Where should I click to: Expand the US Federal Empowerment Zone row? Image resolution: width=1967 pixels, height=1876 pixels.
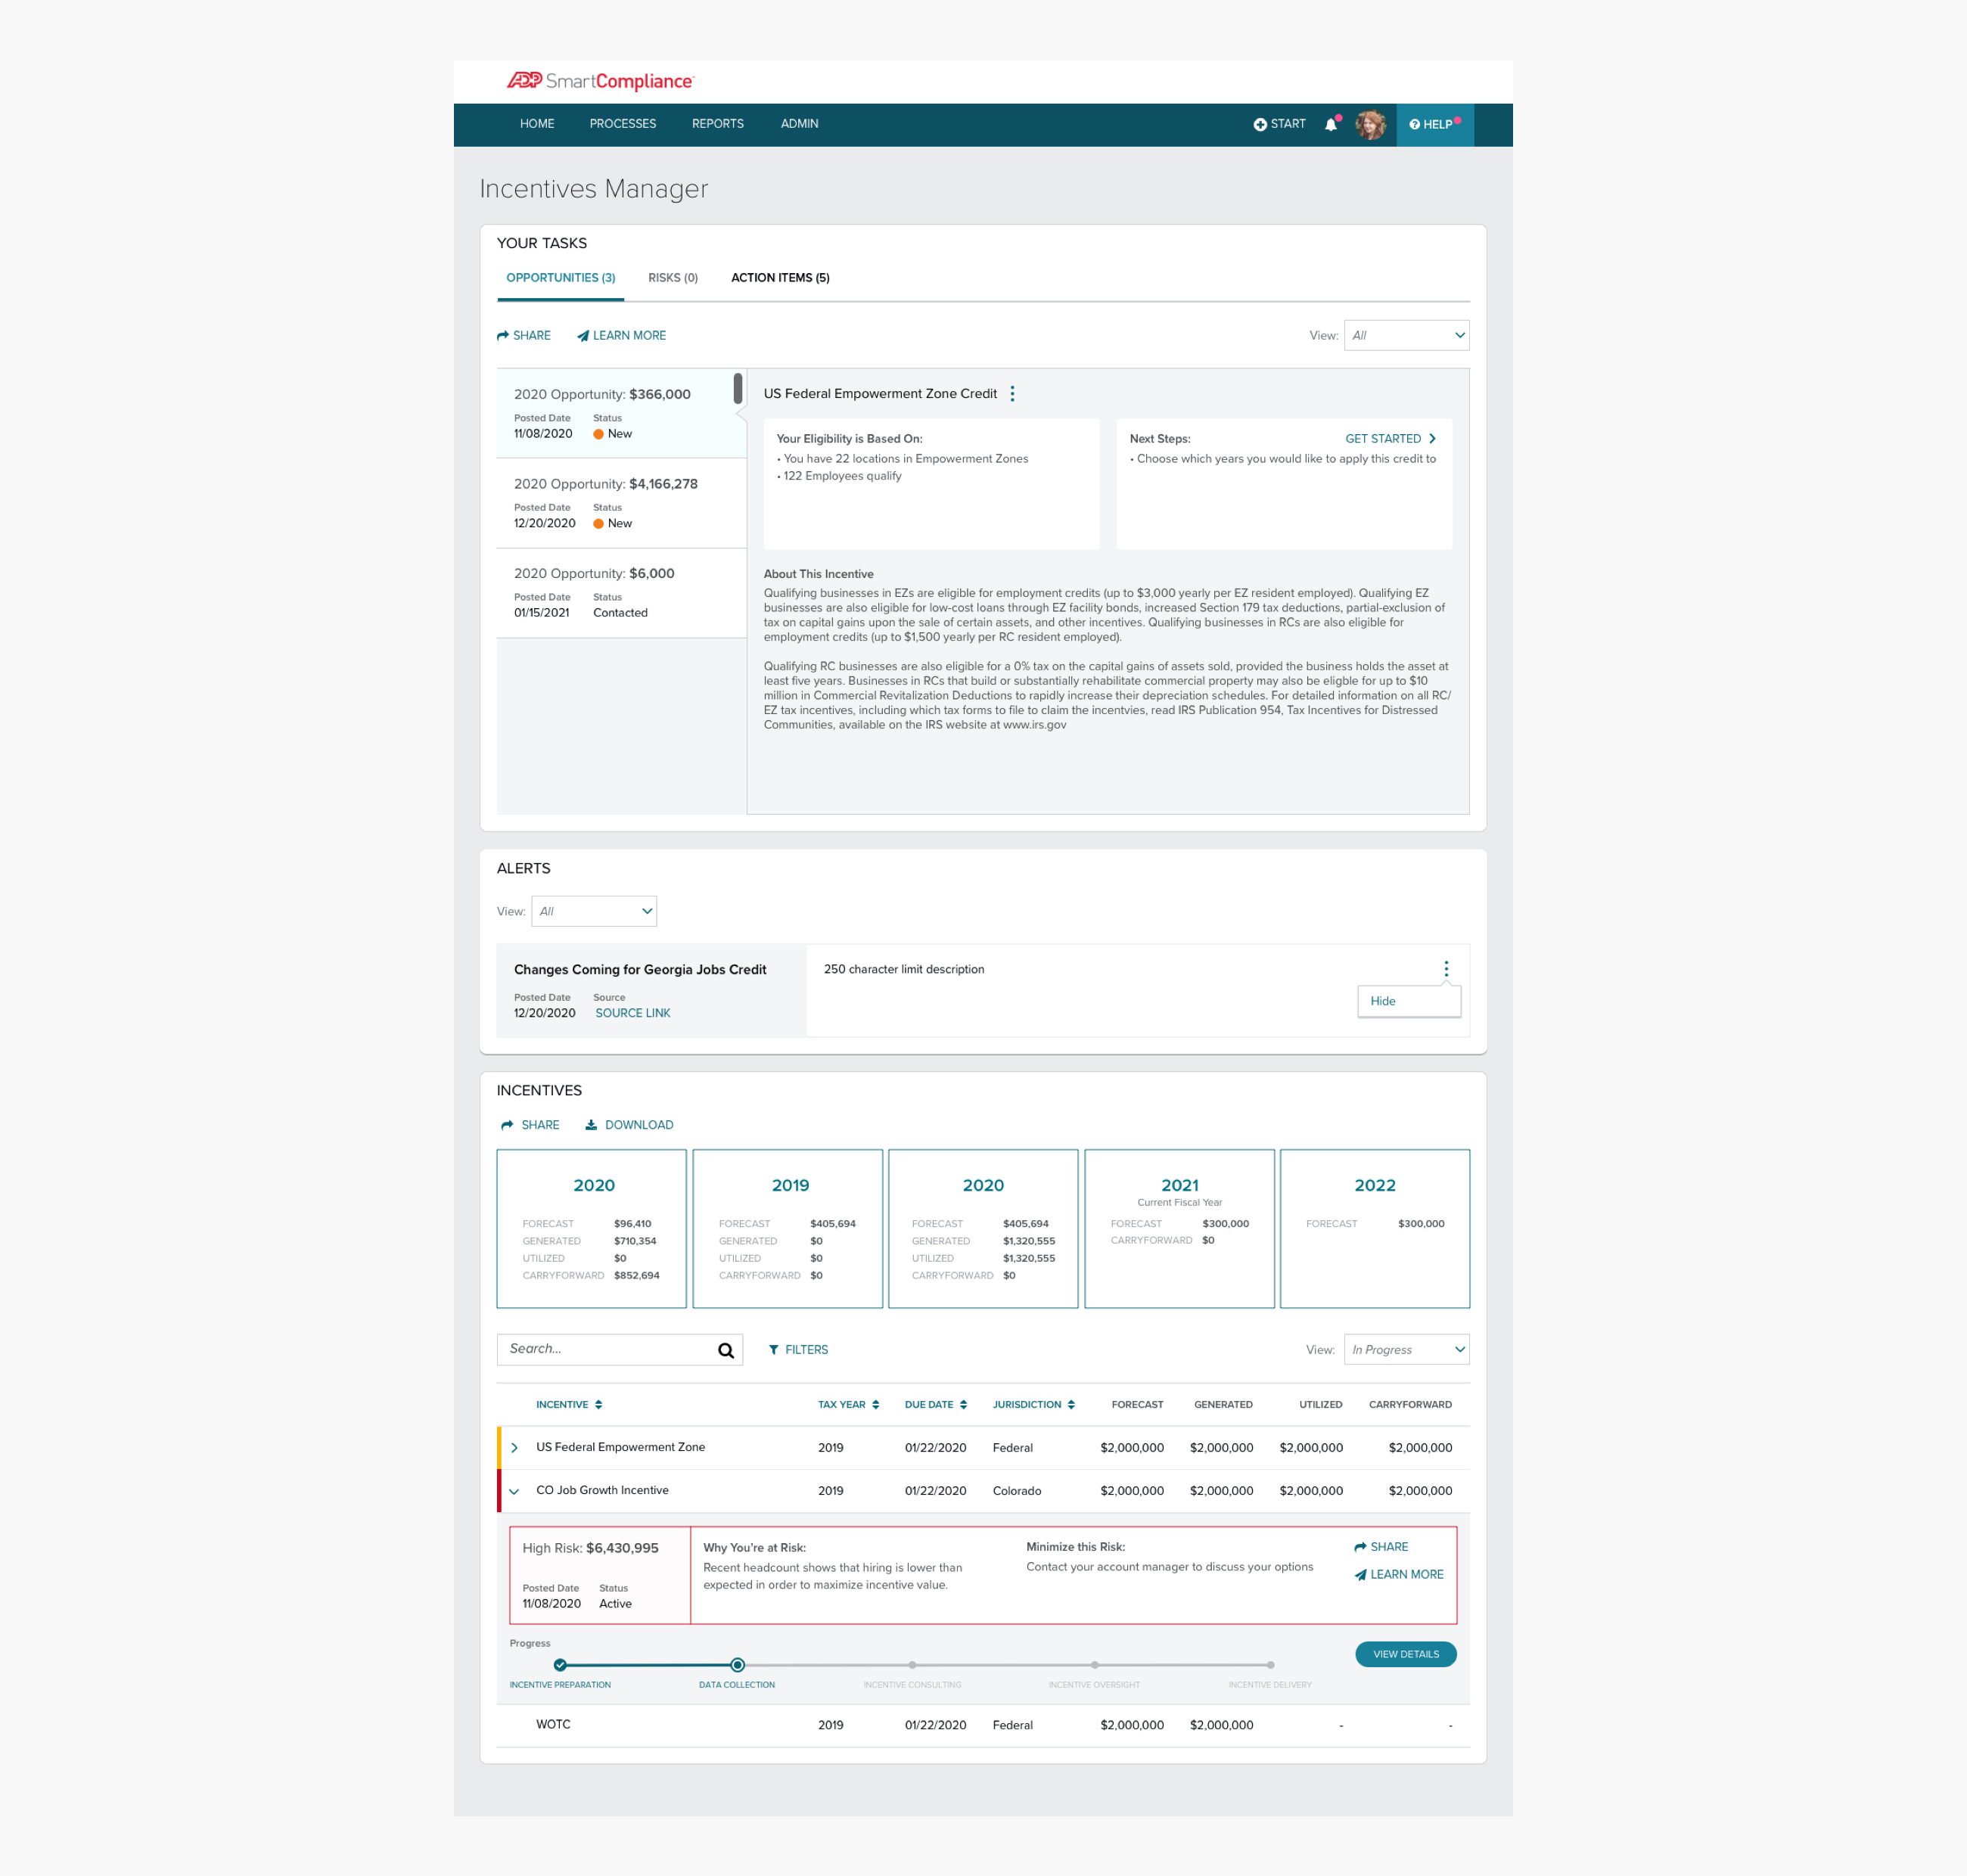(515, 1448)
